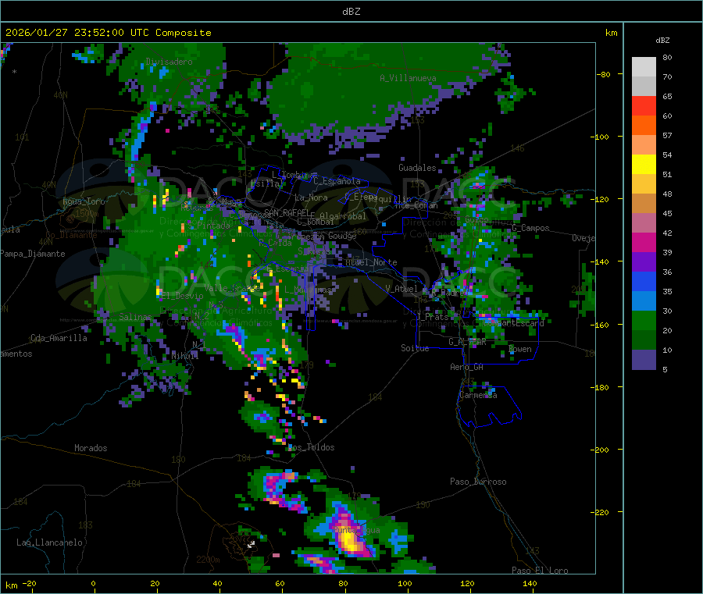This screenshot has width=703, height=594.
Task: Click the 140 km tick on the bottom axis
Action: pyautogui.click(x=530, y=584)
